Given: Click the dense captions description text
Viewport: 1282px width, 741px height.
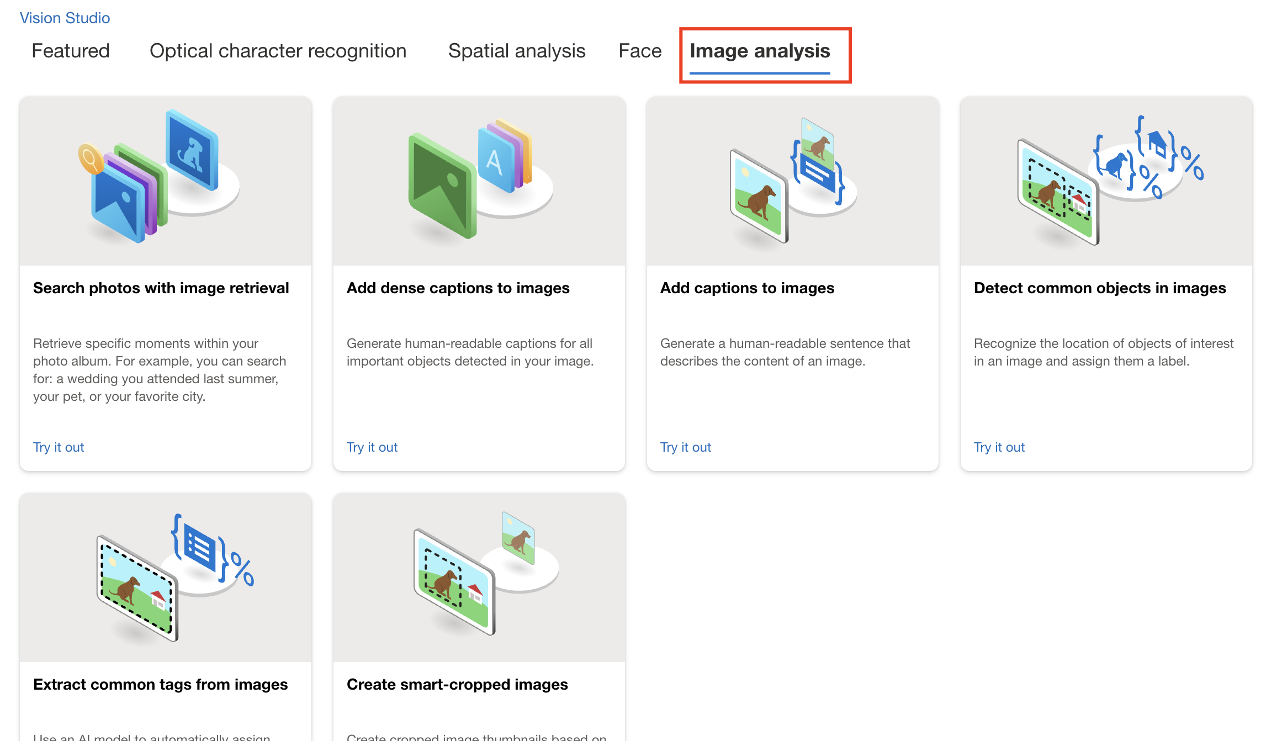Looking at the screenshot, I should 470,352.
